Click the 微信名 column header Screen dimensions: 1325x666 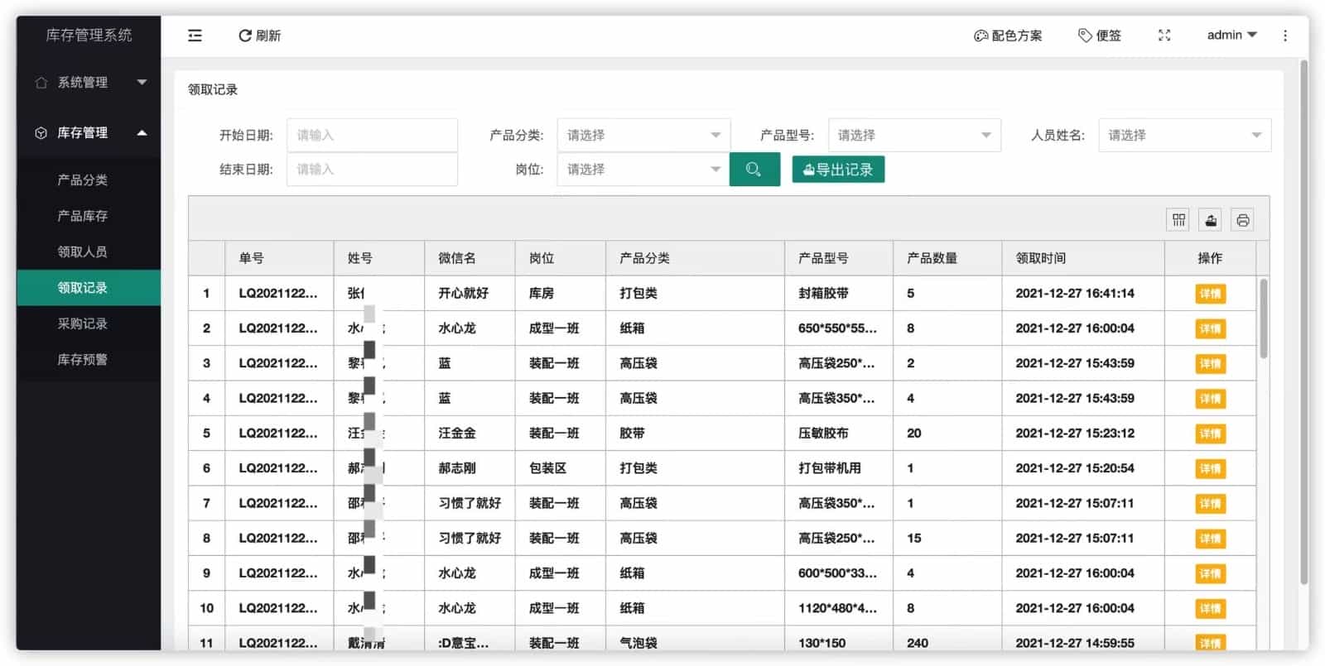[470, 258]
